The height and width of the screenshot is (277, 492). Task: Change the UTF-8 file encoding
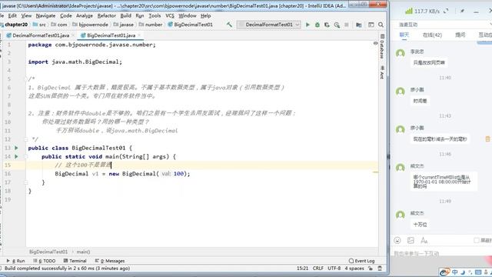334,269
